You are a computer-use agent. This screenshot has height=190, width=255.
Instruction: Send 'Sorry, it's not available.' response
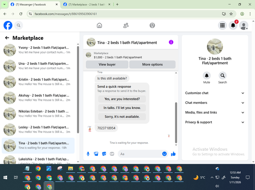tap(122, 117)
